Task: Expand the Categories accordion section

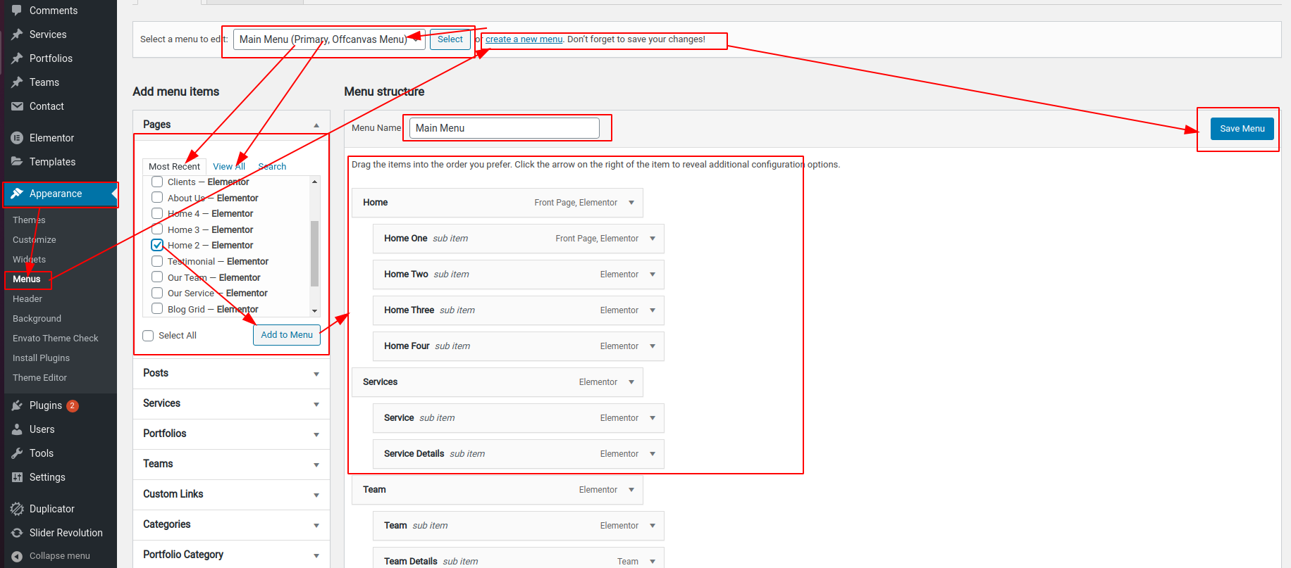Action: 231,524
